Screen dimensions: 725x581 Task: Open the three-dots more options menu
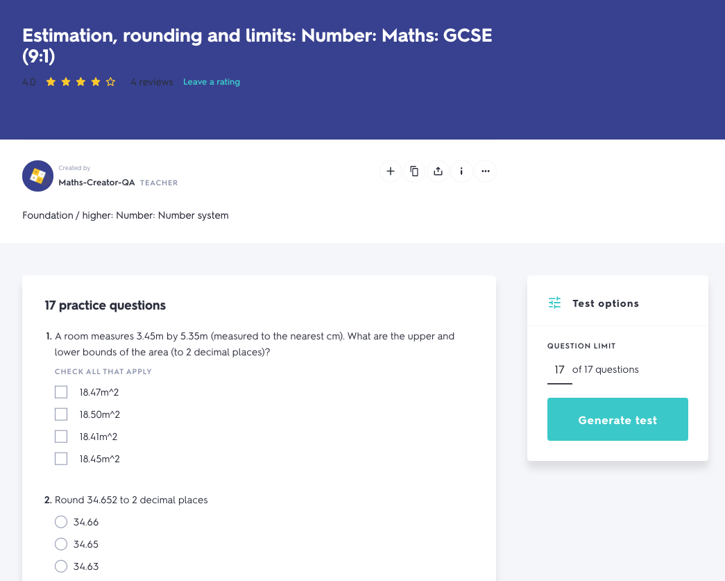[485, 171]
